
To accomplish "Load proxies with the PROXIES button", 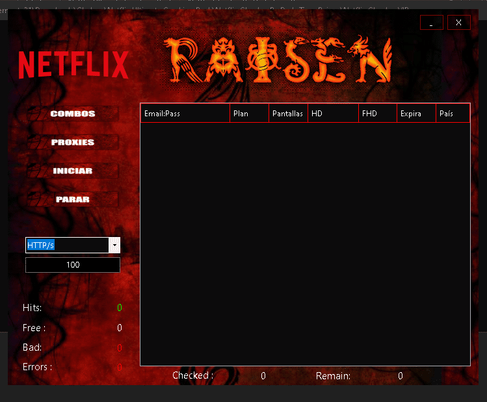I will [x=73, y=142].
